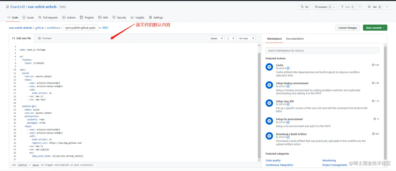Click the Download a Build Artifact action icon
Viewport: 396px width, 171px height.
point(269,136)
